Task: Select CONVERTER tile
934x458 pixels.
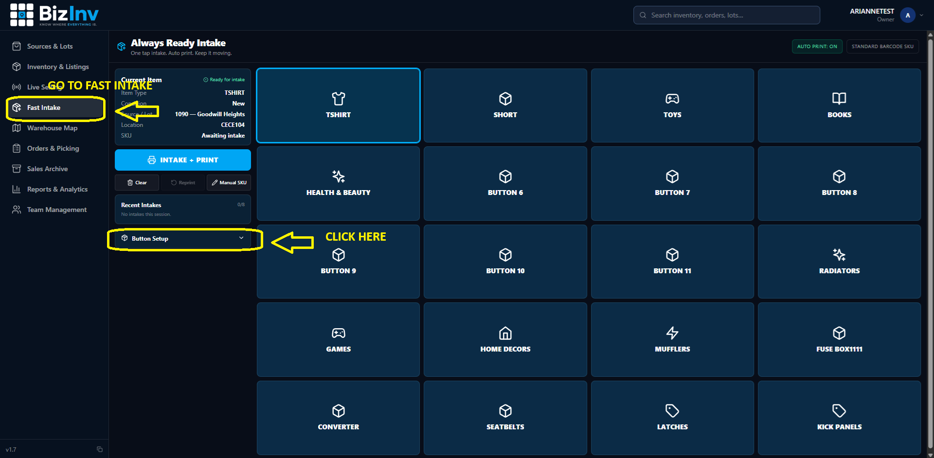Action: pyautogui.click(x=338, y=418)
